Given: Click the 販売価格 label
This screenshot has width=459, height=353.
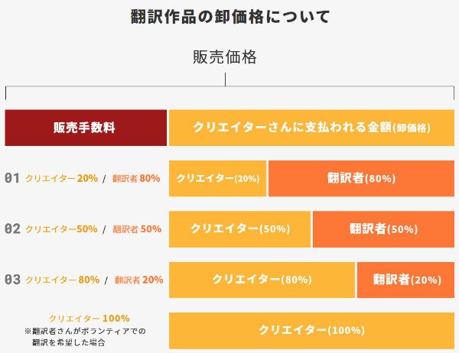Looking at the screenshot, I should point(225,57).
